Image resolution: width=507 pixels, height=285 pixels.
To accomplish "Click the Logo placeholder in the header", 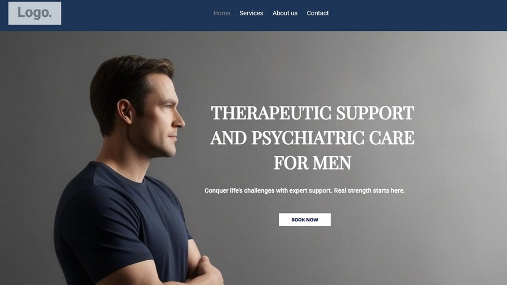I will point(34,13).
